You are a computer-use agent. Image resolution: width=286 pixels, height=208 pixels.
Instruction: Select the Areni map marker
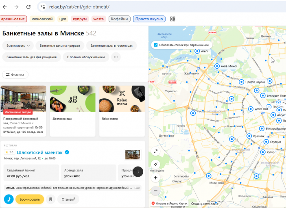click(x=197, y=51)
